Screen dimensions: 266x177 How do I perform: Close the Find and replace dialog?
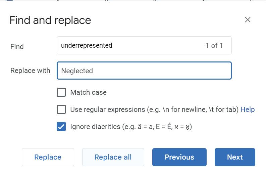pyautogui.click(x=248, y=20)
